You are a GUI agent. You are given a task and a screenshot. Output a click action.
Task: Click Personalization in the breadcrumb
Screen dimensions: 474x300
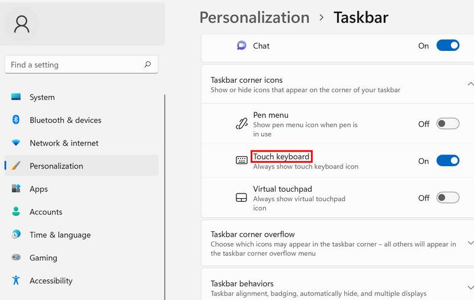[255, 18]
